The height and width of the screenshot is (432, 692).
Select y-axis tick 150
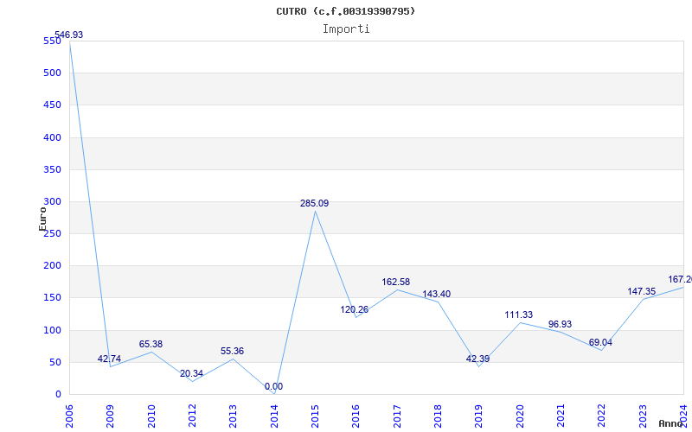[52, 298]
